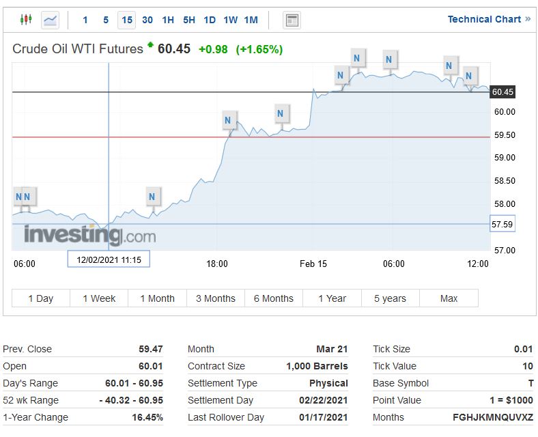Viewport: 538px width, 437px height.
Task: Choose the 1W interval
Action: 231,20
